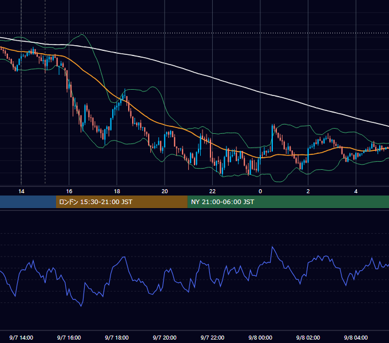
Task: Select the 0 hour axis label
Action: (x=260, y=192)
